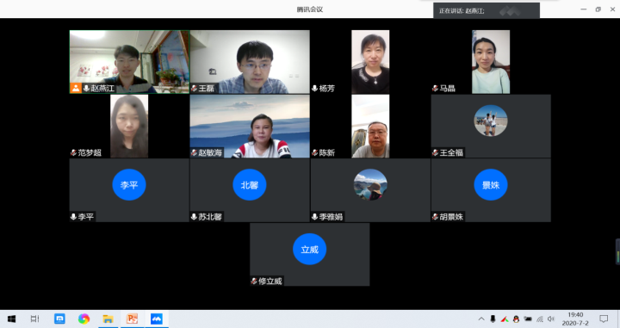620x328 pixels.
Task: Open Tencent Meeting icon in taskbar
Action: tap(157, 319)
